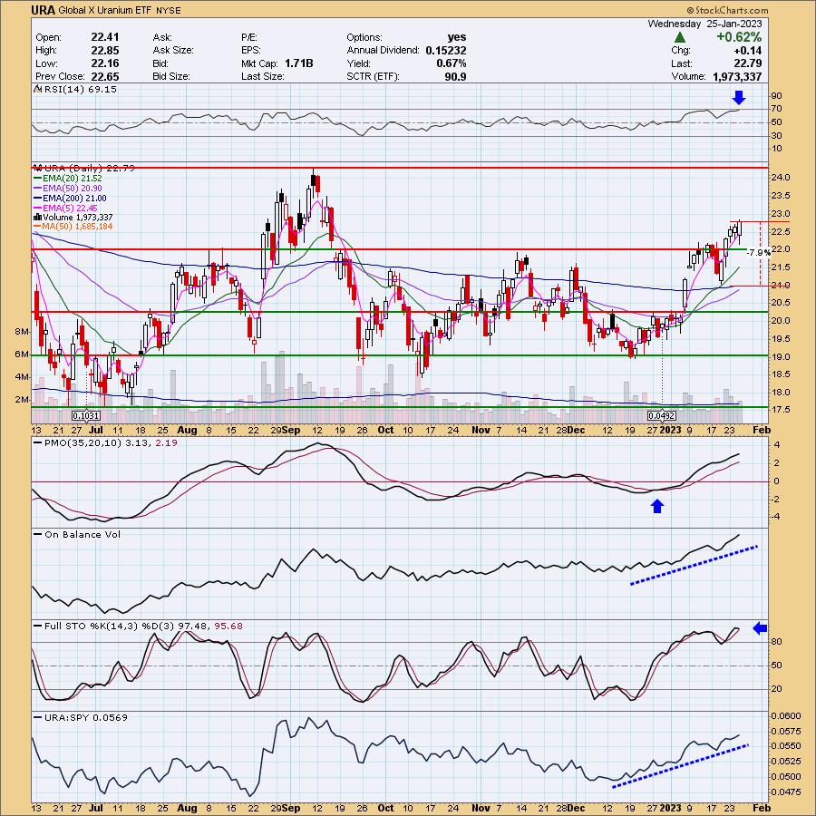Viewport: 816px width, 816px height.
Task: Click the URA:SPY 0.0569 ratio label
Action: (x=85, y=717)
